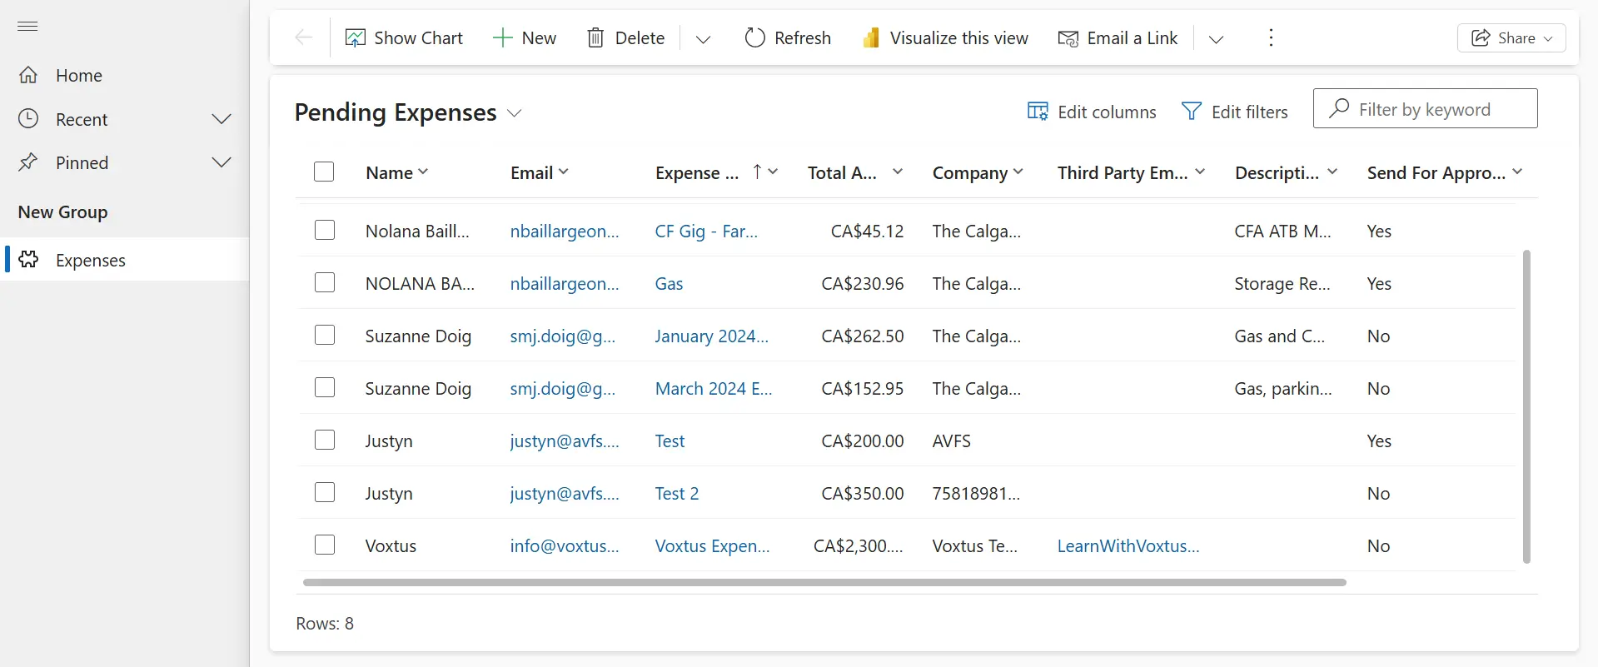Screen dimensions: 1598x667
Task: Select the January 2024 expense row checkbox
Action: coord(325,335)
